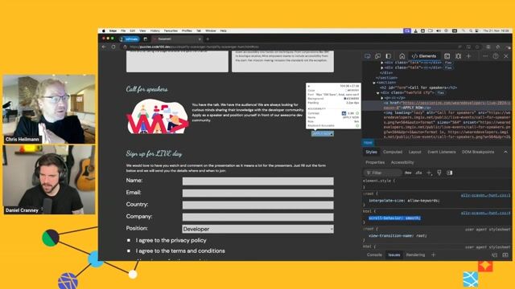Add more tools with top plus icon
The height and width of the screenshot is (289, 515).
[x=468, y=56]
